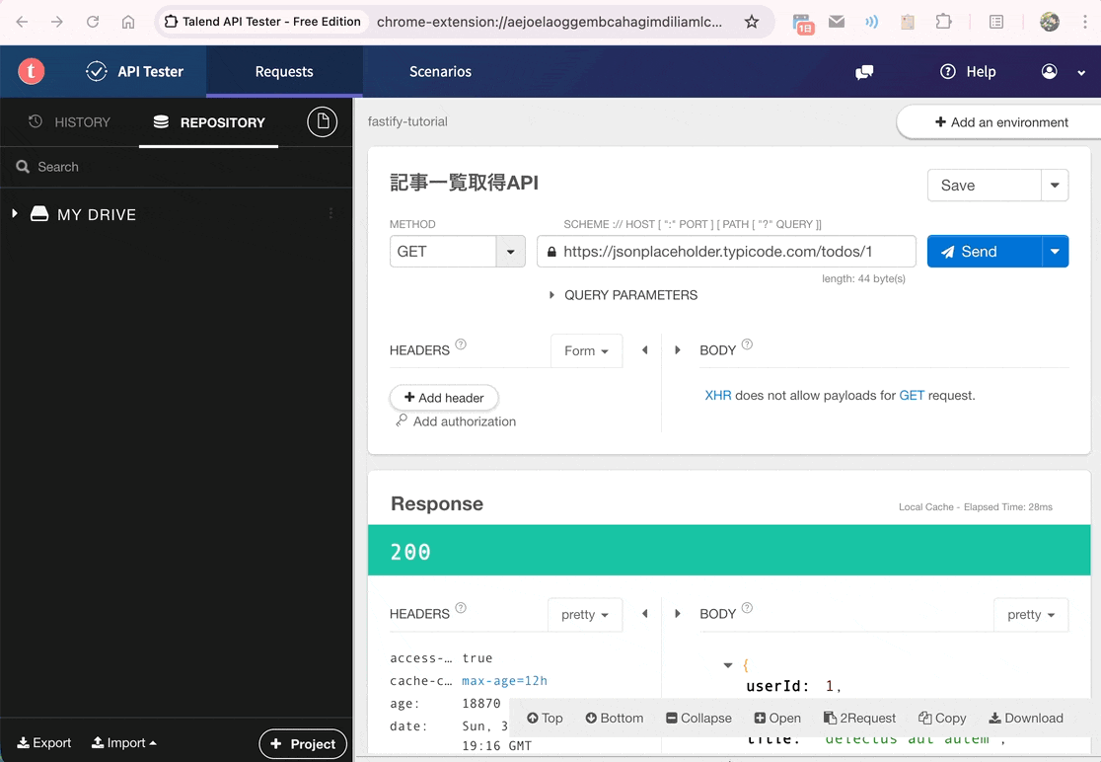The width and height of the screenshot is (1101, 762).
Task: Open response headers pretty dropdown
Action: click(585, 615)
